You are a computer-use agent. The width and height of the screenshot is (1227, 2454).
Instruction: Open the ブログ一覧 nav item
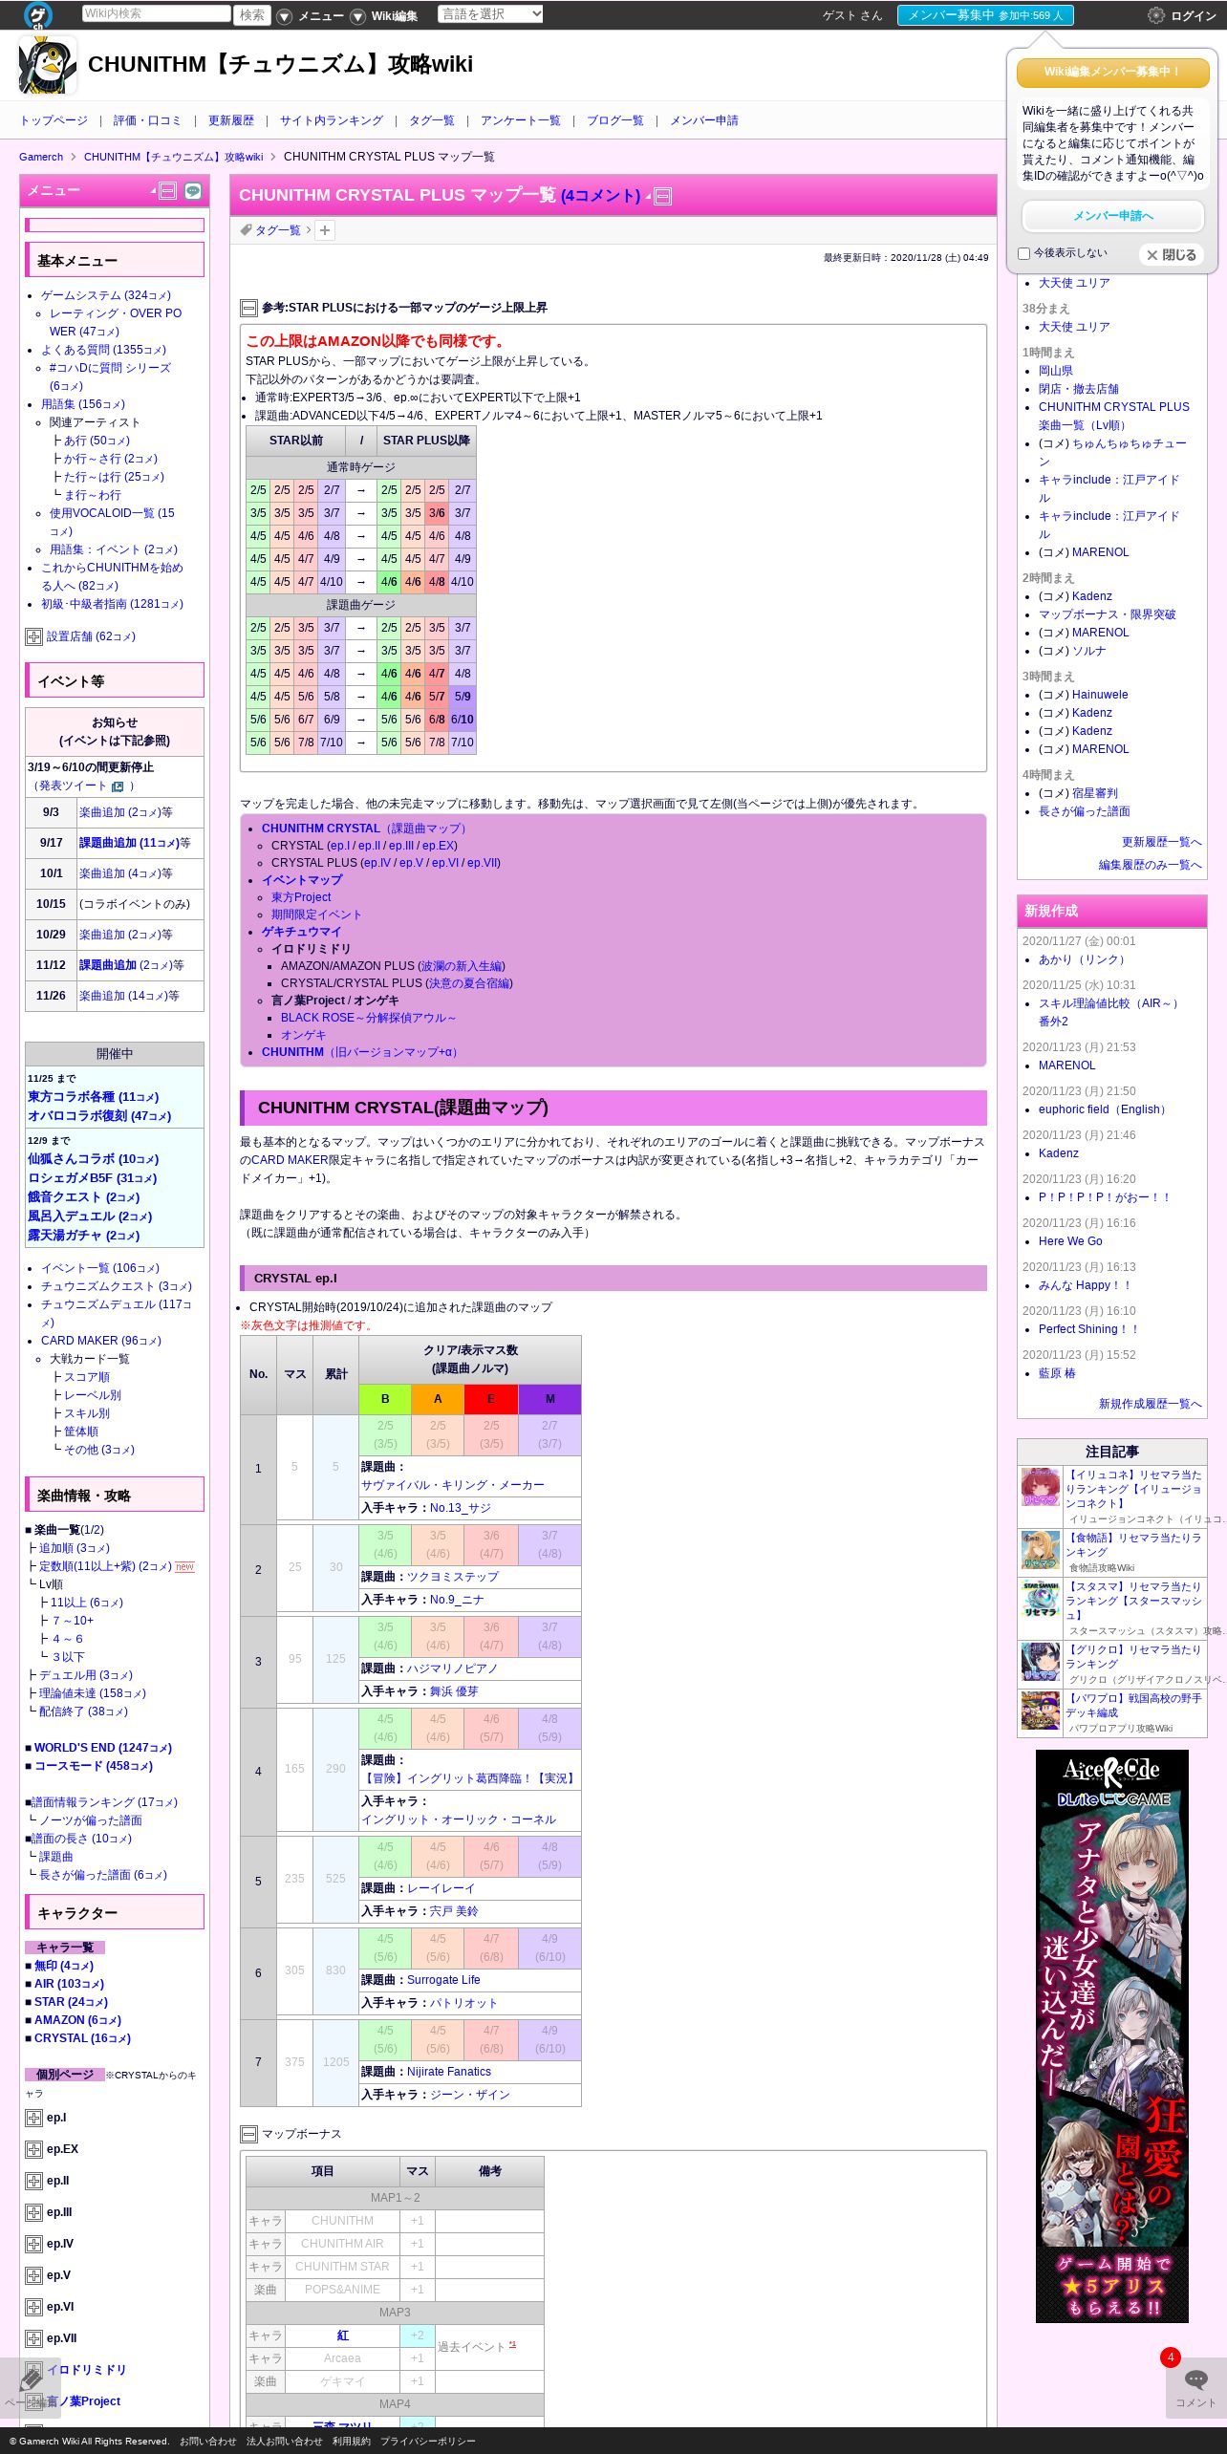pos(615,120)
